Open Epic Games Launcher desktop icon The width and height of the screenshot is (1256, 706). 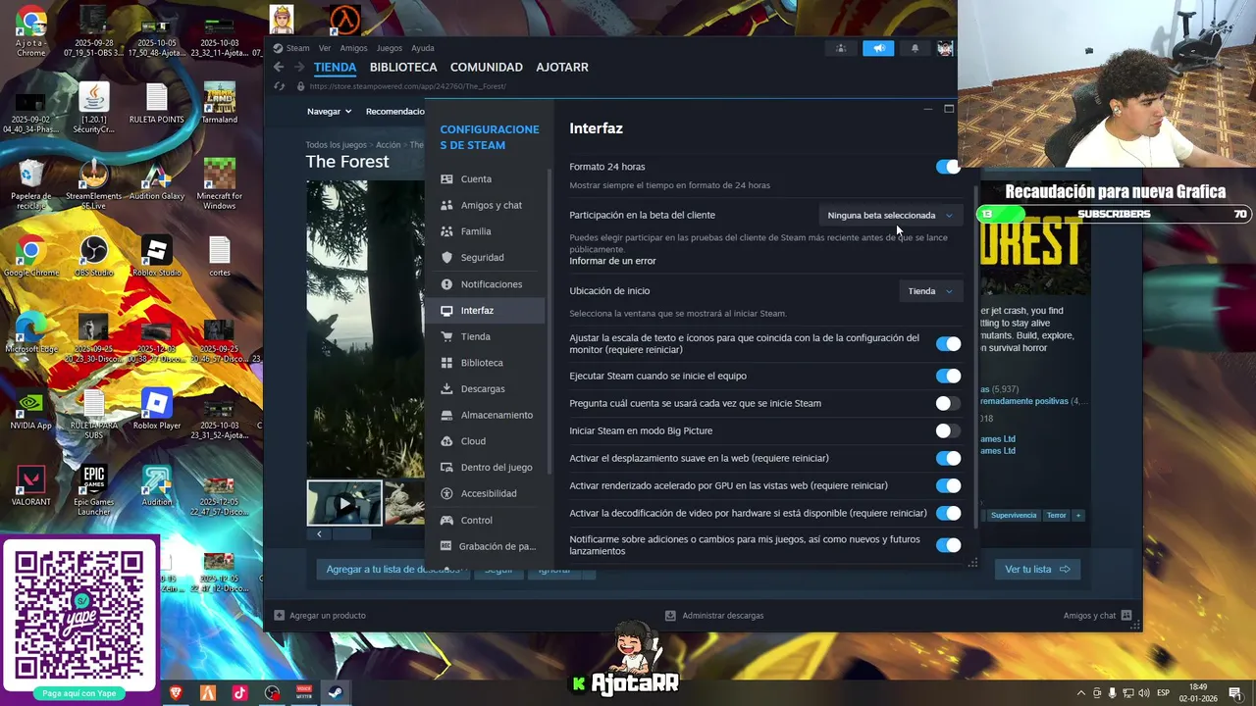(x=93, y=490)
